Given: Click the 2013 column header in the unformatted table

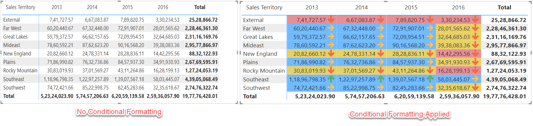Looking at the screenshot, I should pos(57,7).
